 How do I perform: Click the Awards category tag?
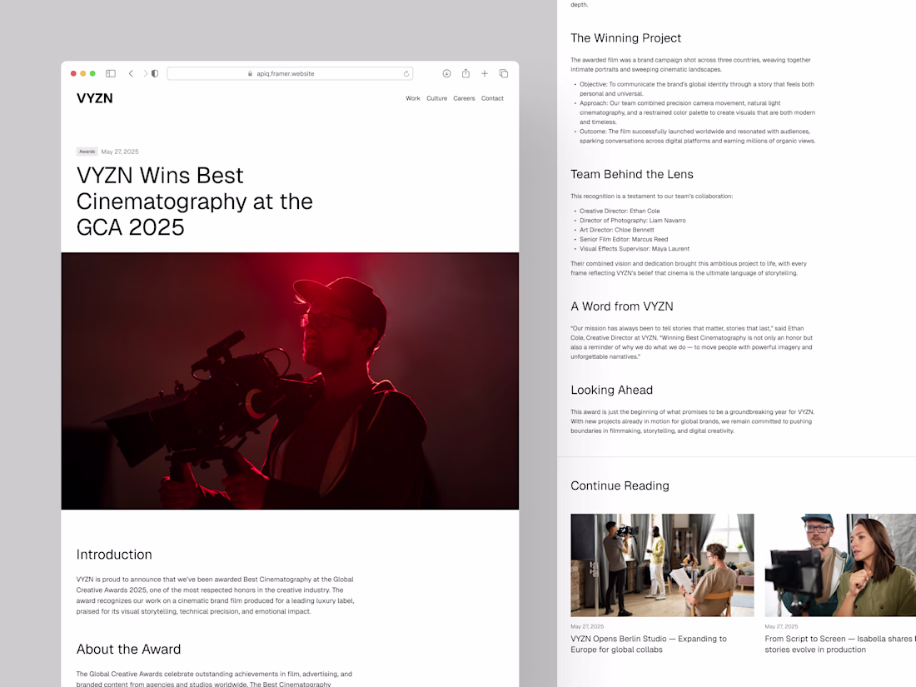(x=87, y=152)
